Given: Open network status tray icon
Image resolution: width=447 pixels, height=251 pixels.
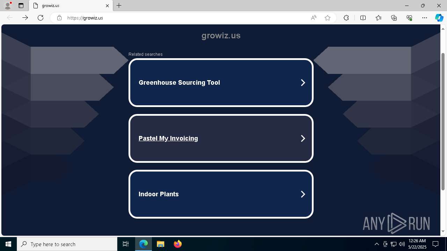Looking at the screenshot, I should (x=394, y=244).
